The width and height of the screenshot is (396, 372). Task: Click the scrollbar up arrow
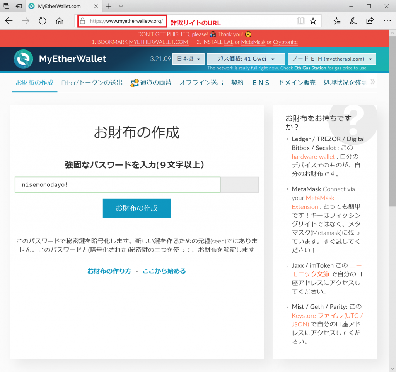pos(392,33)
